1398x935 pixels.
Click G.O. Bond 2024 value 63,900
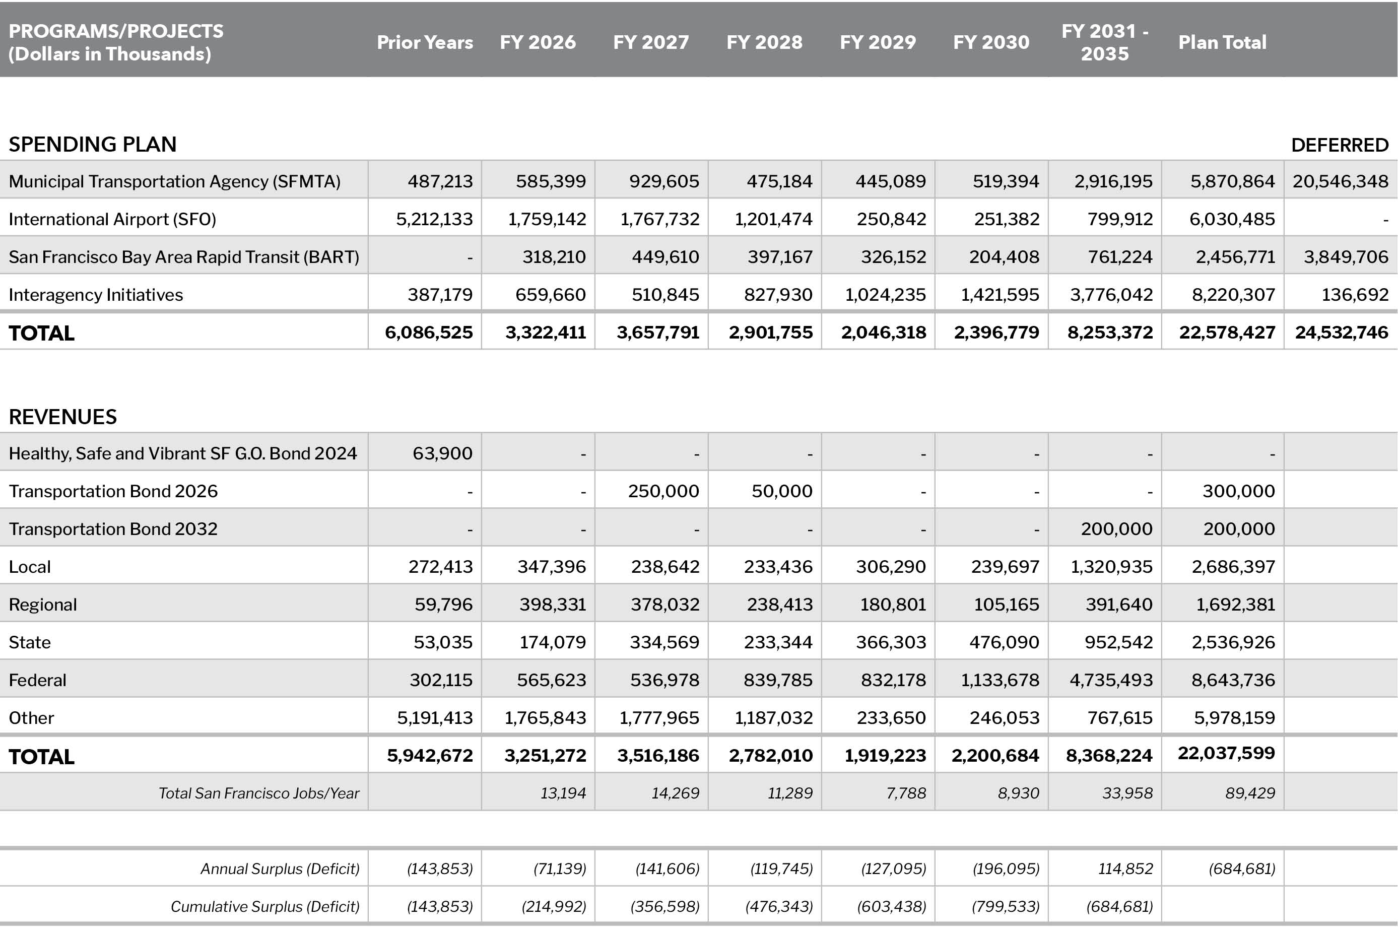click(x=442, y=454)
